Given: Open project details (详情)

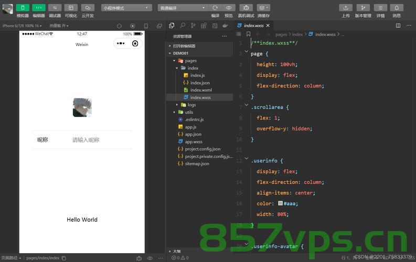Looking at the screenshot, I should click(380, 8).
